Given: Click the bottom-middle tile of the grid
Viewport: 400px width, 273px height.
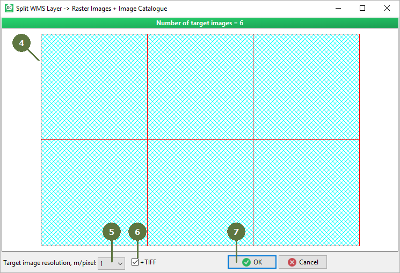Looking at the screenshot, I should tap(200, 193).
